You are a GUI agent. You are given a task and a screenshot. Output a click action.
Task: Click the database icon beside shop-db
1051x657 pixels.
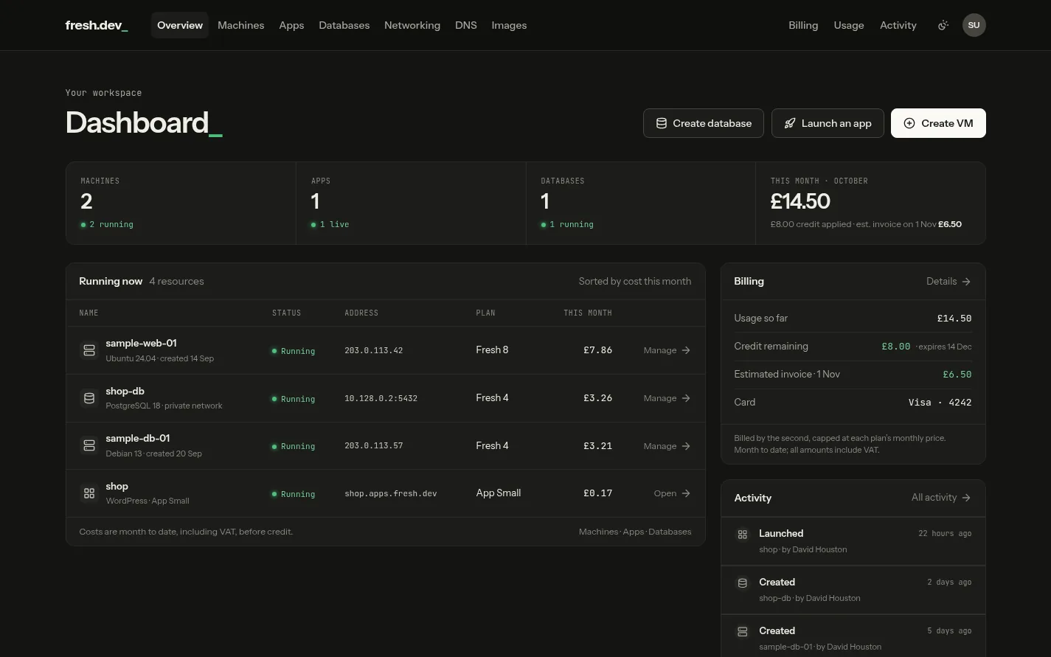tap(89, 398)
